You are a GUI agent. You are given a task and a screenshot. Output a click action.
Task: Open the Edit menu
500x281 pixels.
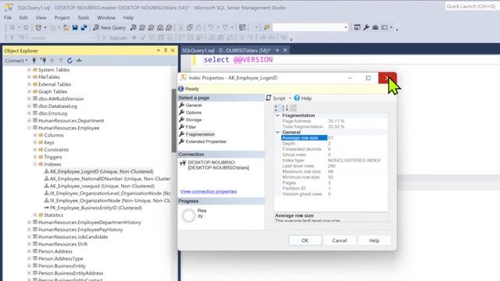[23, 17]
